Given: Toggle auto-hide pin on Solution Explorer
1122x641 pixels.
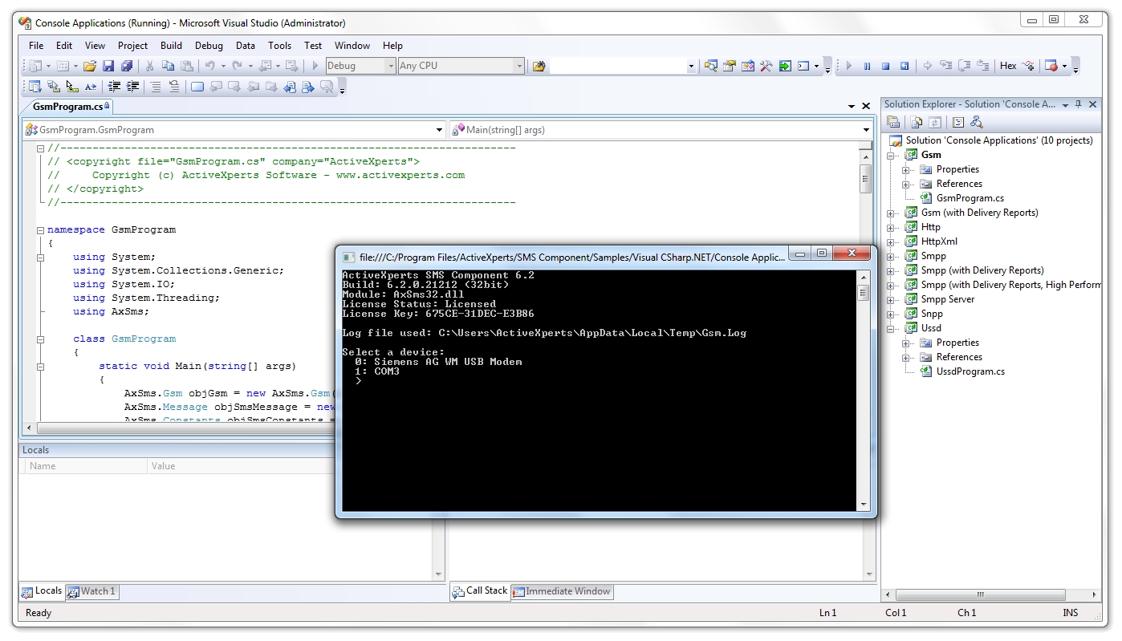Looking at the screenshot, I should click(1078, 104).
